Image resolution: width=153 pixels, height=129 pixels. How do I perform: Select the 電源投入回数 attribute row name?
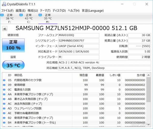click(22, 90)
